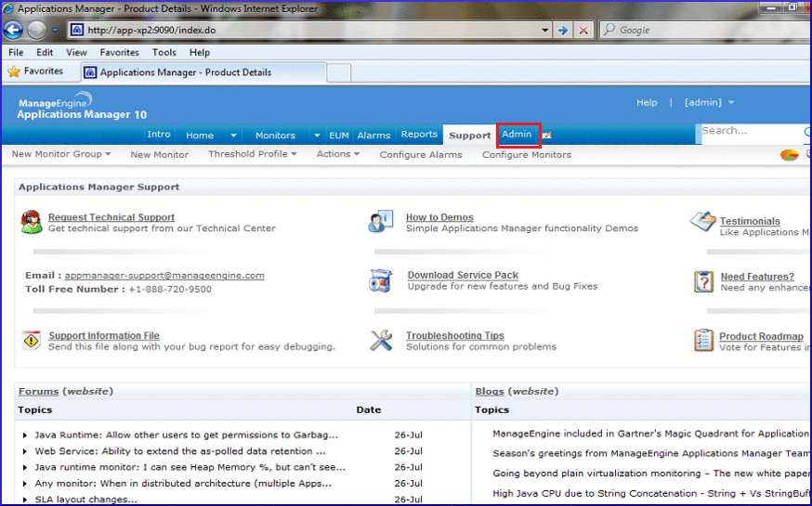Click the ManageEngine Applications Manager logo

coord(82,106)
